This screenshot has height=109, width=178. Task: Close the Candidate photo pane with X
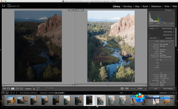[146, 85]
